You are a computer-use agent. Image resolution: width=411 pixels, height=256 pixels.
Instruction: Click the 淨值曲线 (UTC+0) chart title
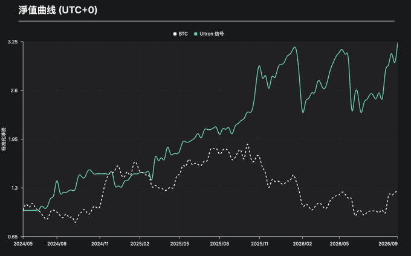coord(58,10)
